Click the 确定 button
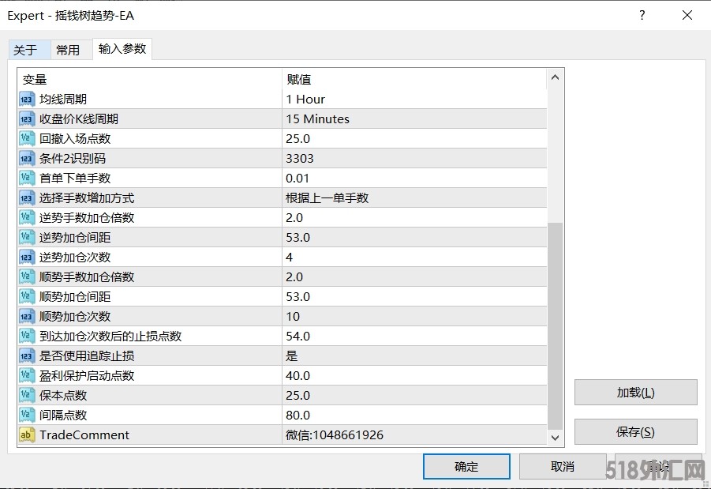Image resolution: width=711 pixels, height=489 pixels. coord(466,466)
